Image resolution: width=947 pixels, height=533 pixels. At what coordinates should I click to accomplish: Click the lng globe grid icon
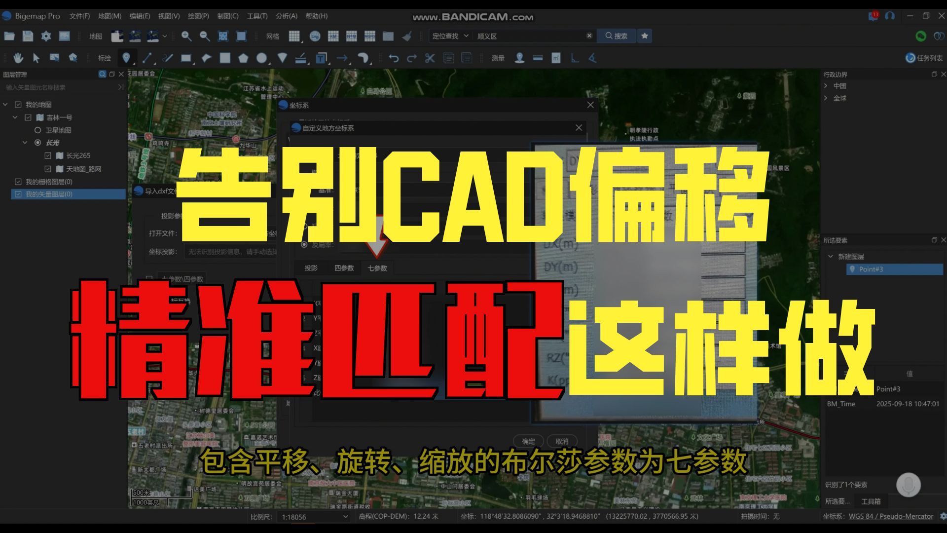[315, 36]
